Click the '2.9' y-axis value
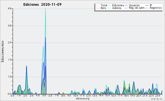Viewport: 165px width, 101px height. click(x=9, y=43)
